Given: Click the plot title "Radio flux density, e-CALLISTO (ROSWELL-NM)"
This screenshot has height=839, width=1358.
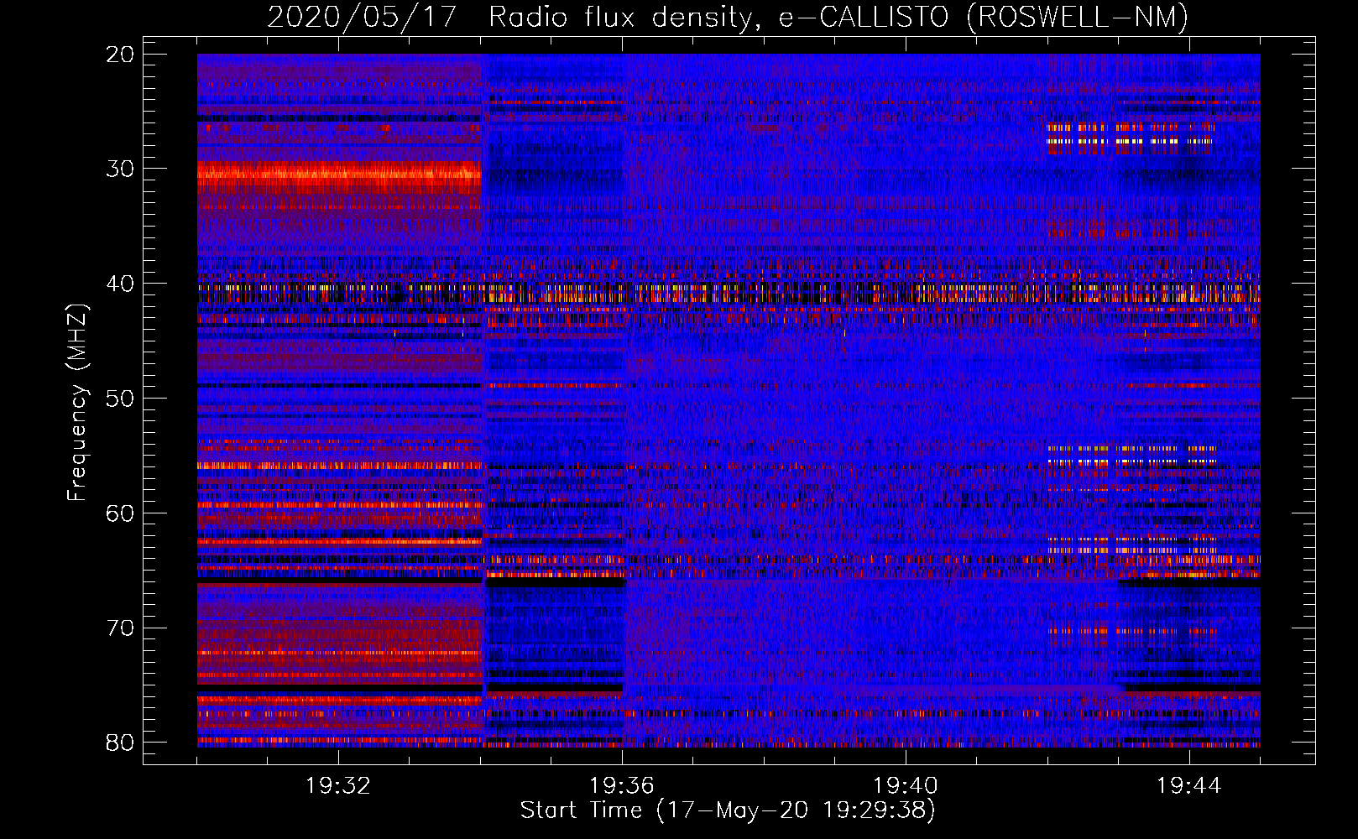Looking at the screenshot, I should [838, 18].
